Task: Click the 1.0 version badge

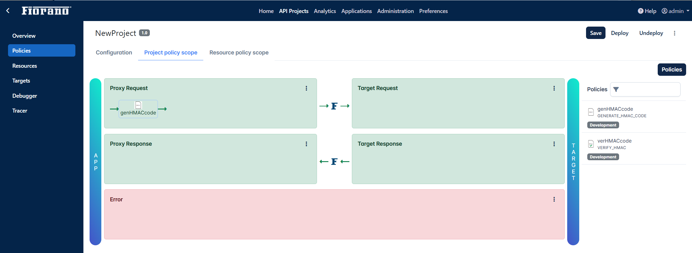Action: (144, 33)
